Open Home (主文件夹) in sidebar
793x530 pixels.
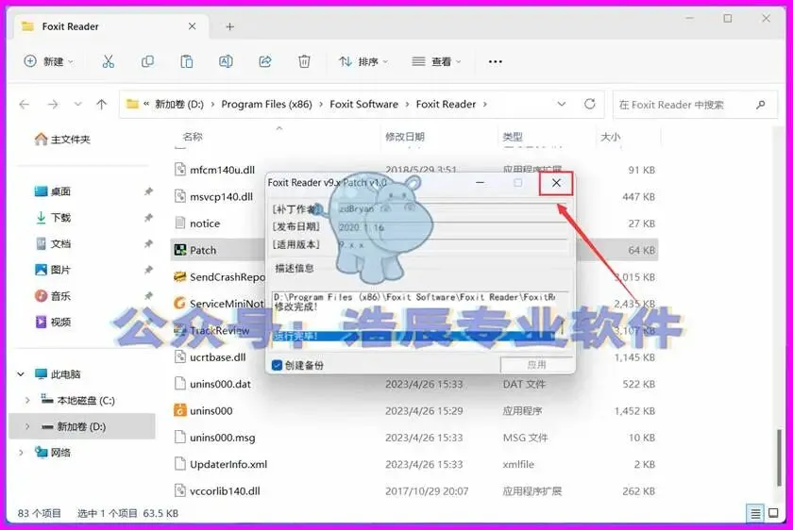pyautogui.click(x=62, y=140)
